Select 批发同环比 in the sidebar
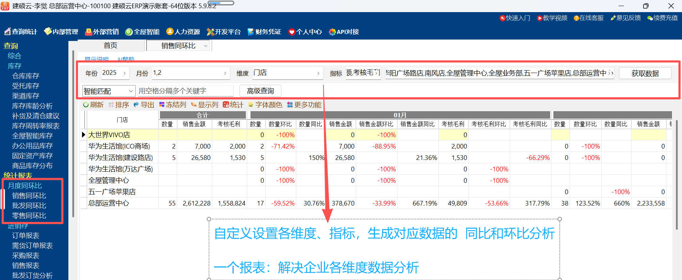This screenshot has width=682, height=280. (x=29, y=206)
